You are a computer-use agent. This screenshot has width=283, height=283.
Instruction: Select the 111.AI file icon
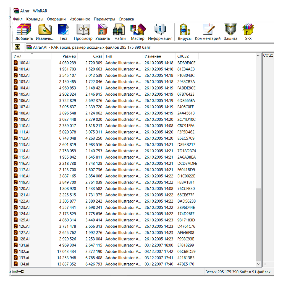16,132
